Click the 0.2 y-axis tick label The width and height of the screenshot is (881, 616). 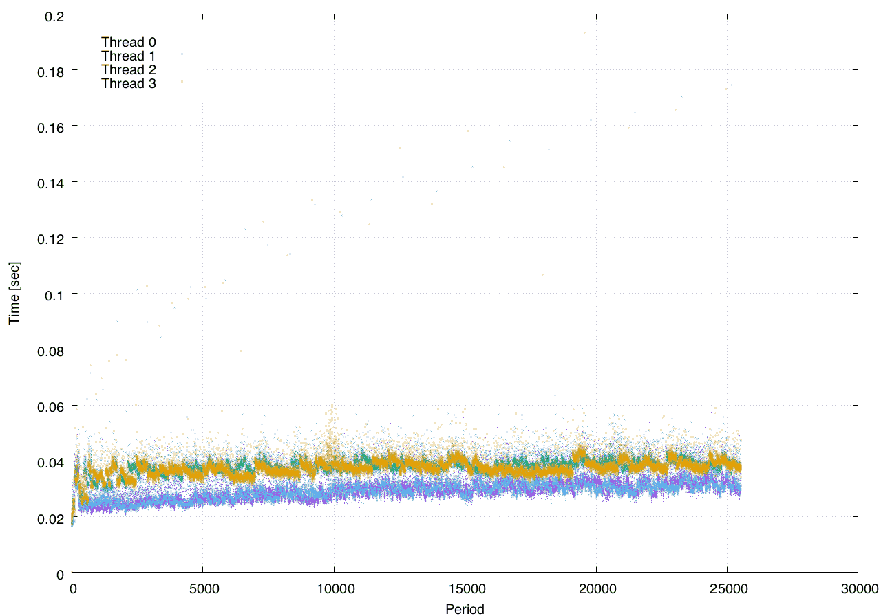(54, 15)
